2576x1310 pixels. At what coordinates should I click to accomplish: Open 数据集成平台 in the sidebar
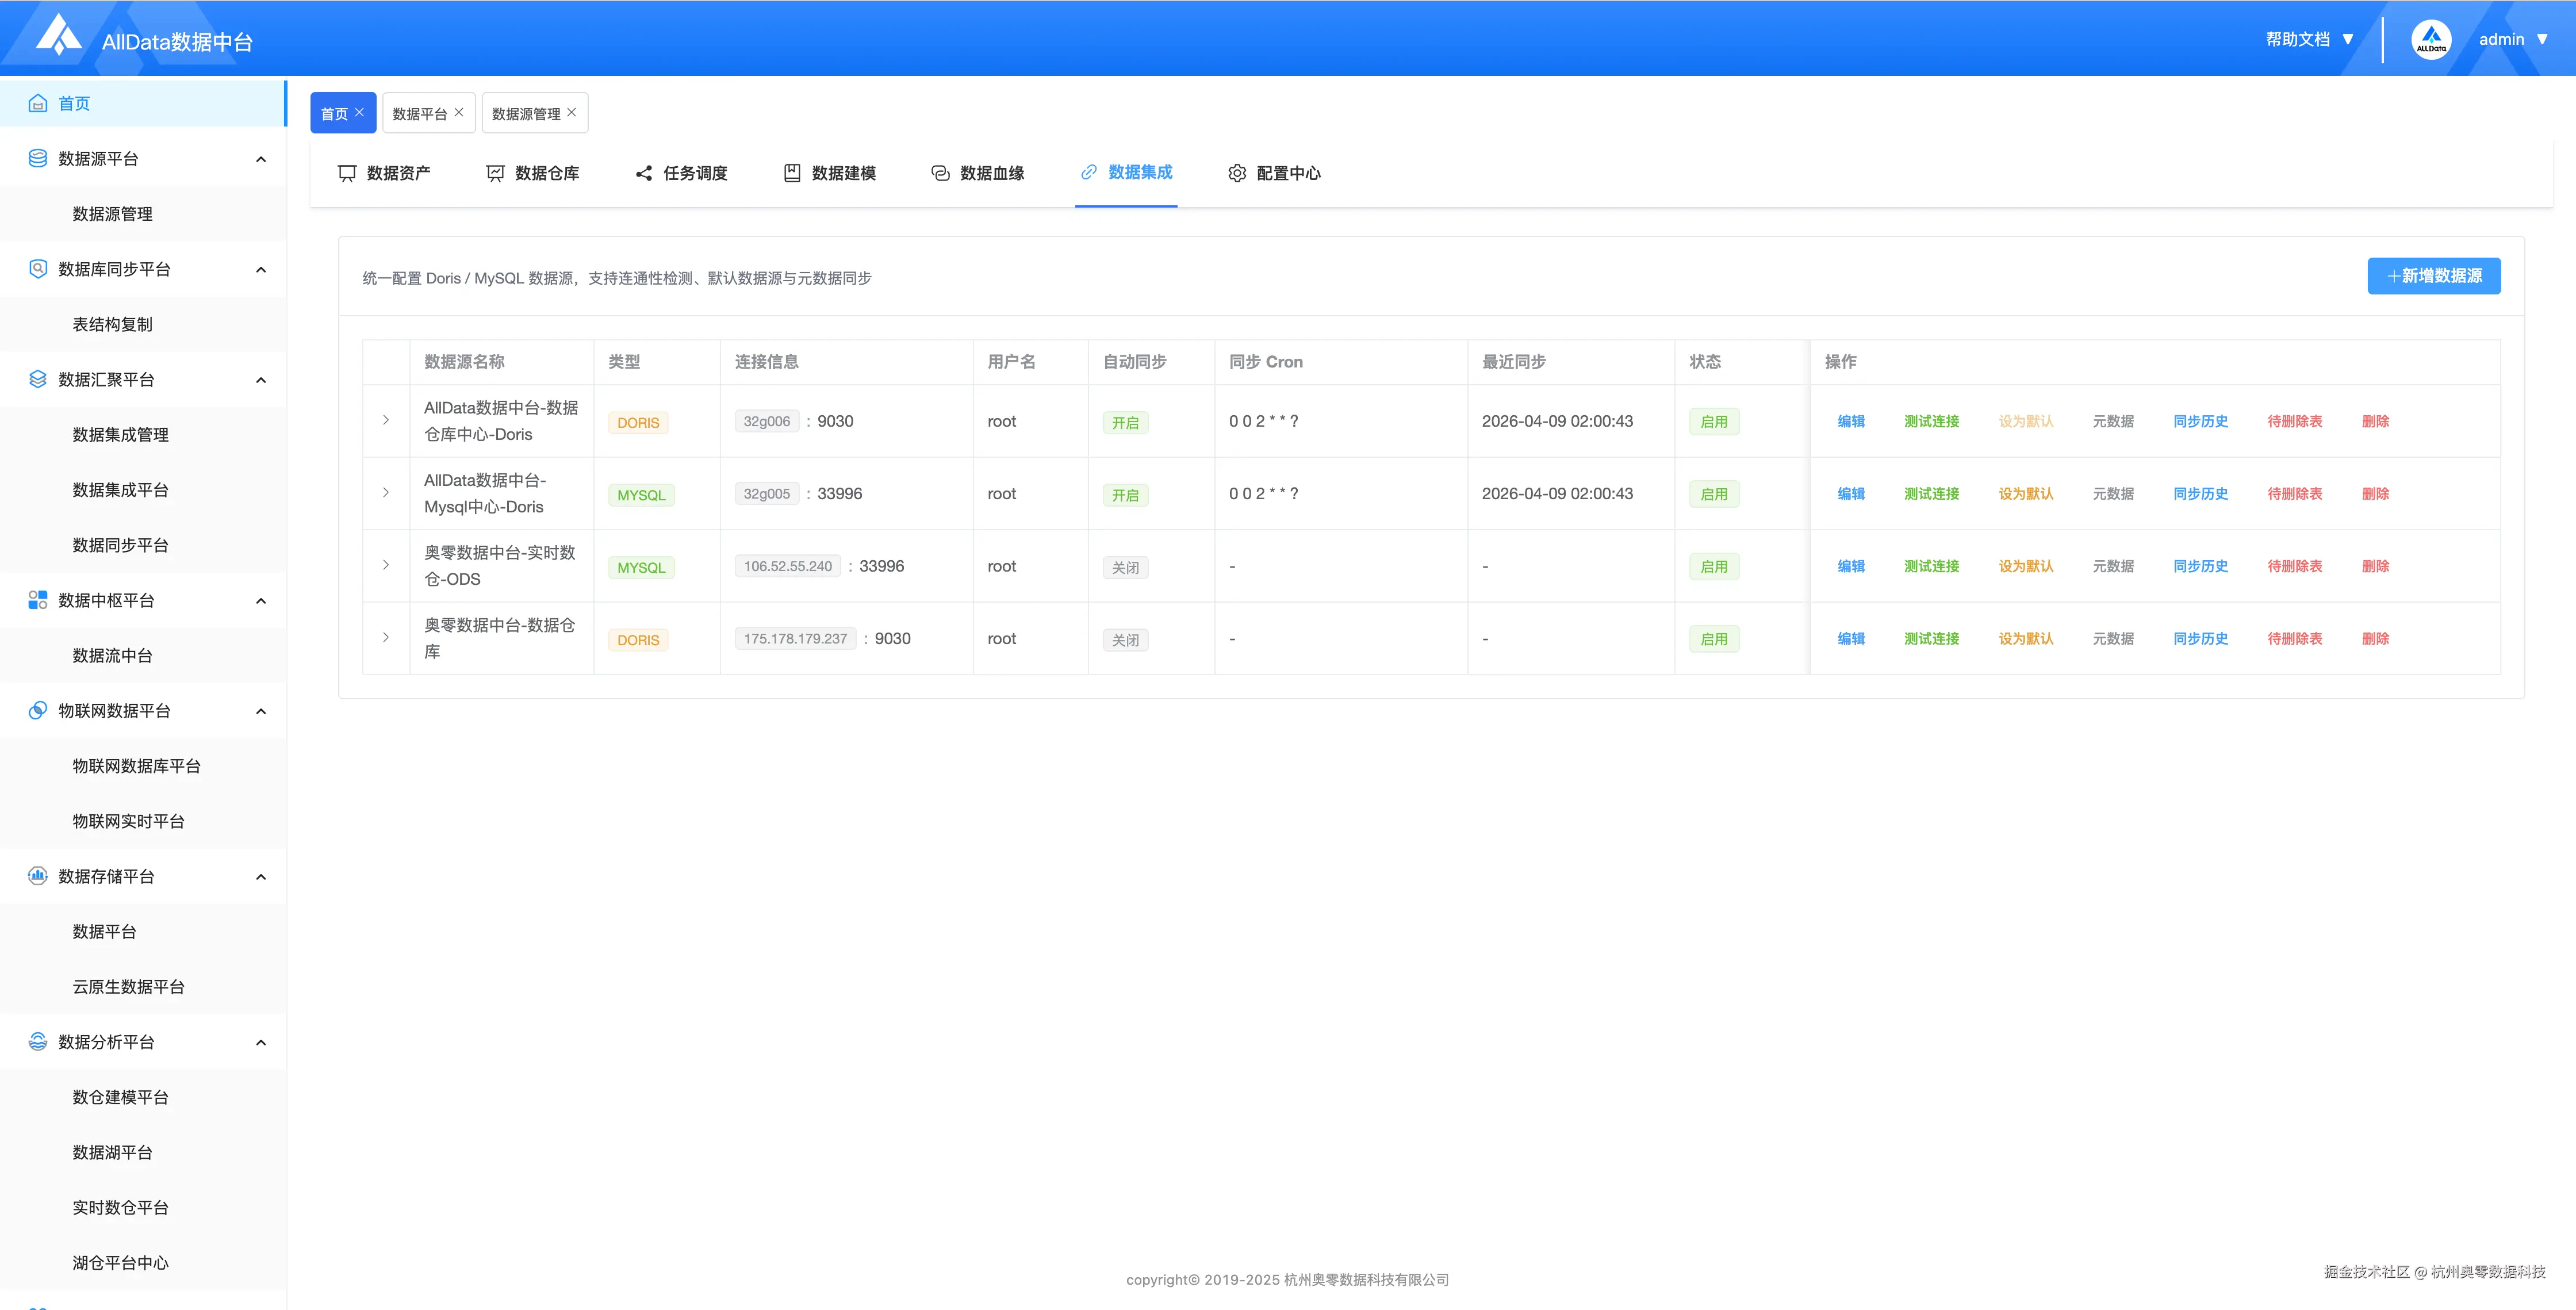pos(120,490)
